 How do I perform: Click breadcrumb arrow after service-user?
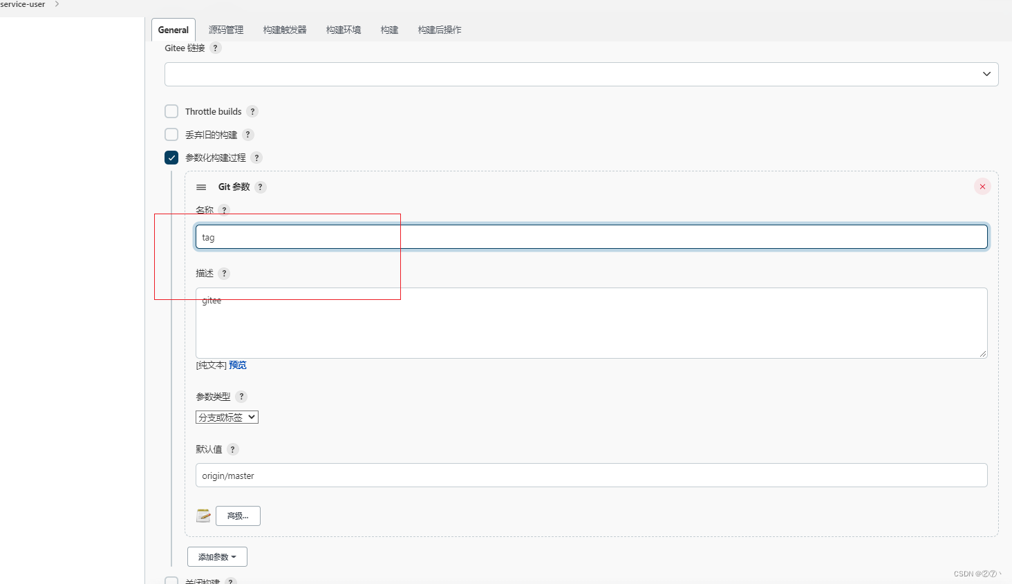click(x=57, y=4)
